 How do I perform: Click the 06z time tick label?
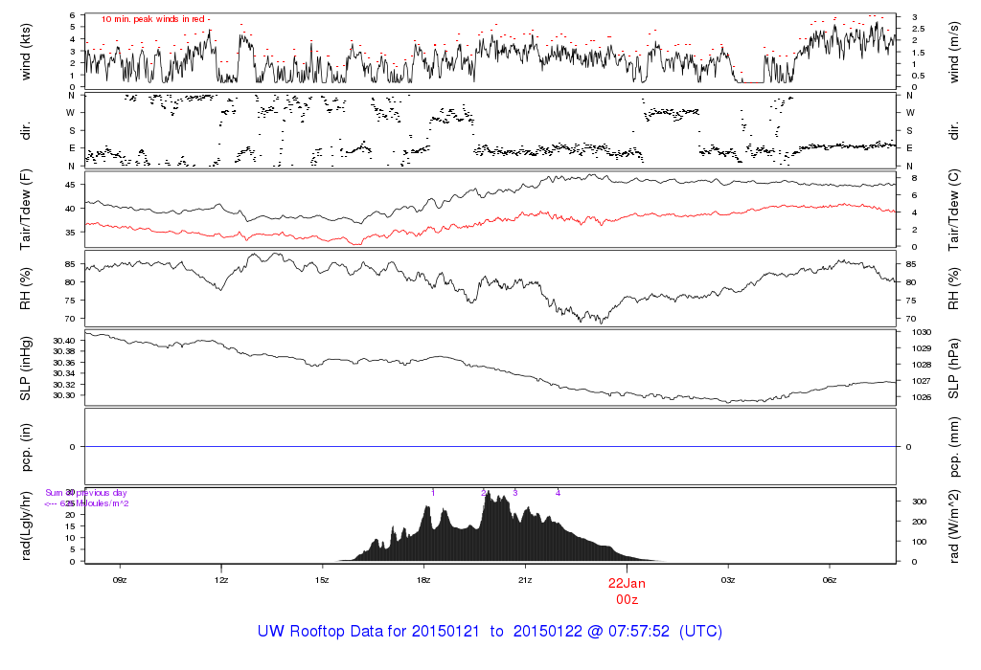(x=830, y=580)
